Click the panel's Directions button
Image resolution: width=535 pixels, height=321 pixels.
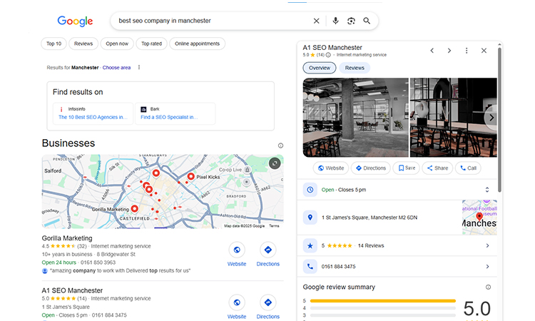tap(370, 168)
